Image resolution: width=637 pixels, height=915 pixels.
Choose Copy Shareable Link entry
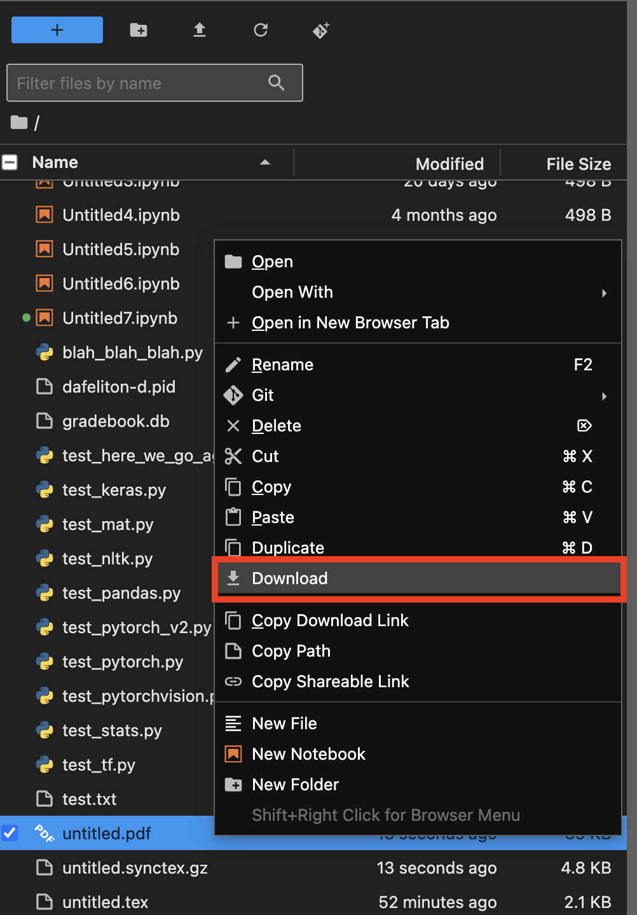point(418,681)
